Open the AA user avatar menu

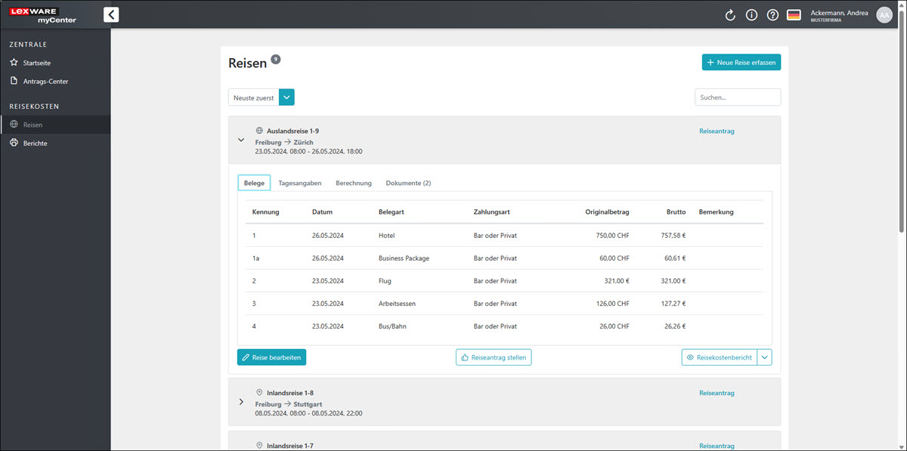tap(884, 15)
